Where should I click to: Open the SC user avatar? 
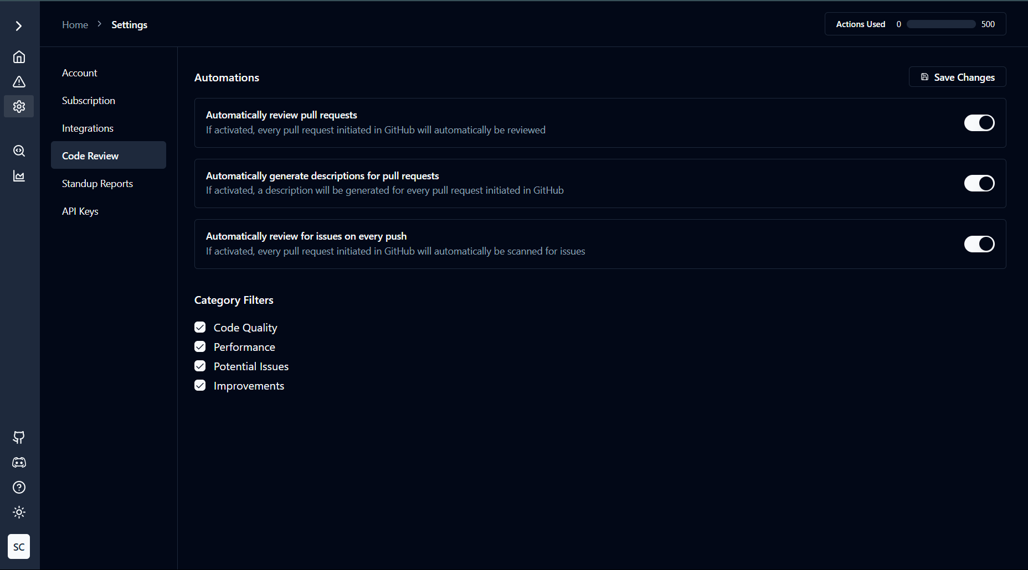point(19,547)
